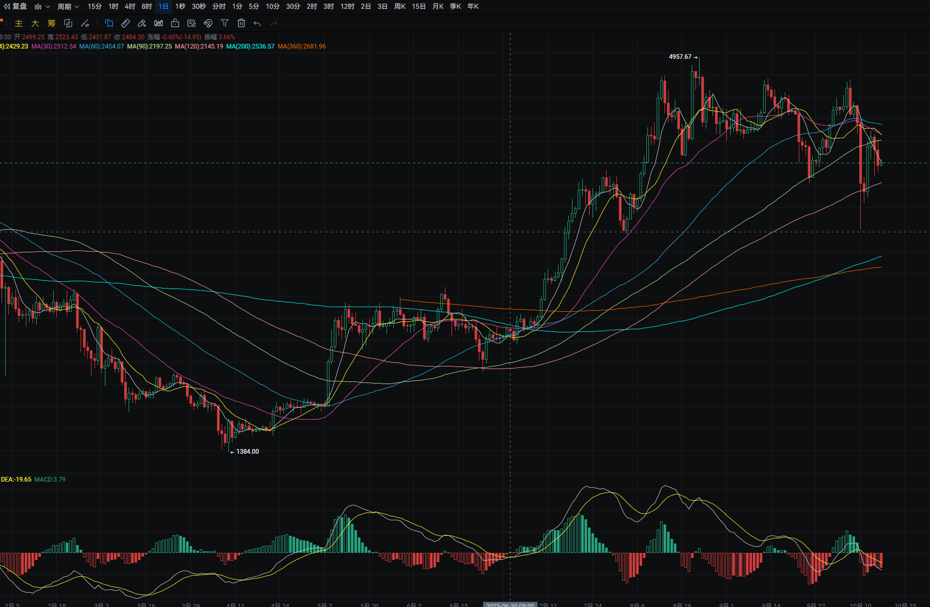Select the 15分 timeframe
930x607 pixels.
95,7
